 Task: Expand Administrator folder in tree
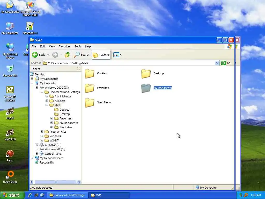(47, 96)
